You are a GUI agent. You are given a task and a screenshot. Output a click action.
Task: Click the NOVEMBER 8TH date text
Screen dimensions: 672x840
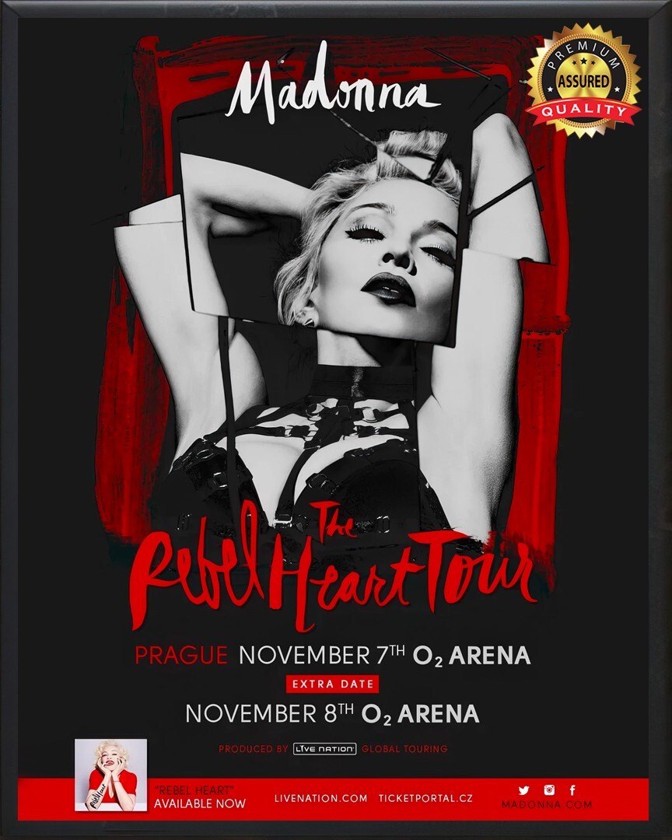coord(270,713)
